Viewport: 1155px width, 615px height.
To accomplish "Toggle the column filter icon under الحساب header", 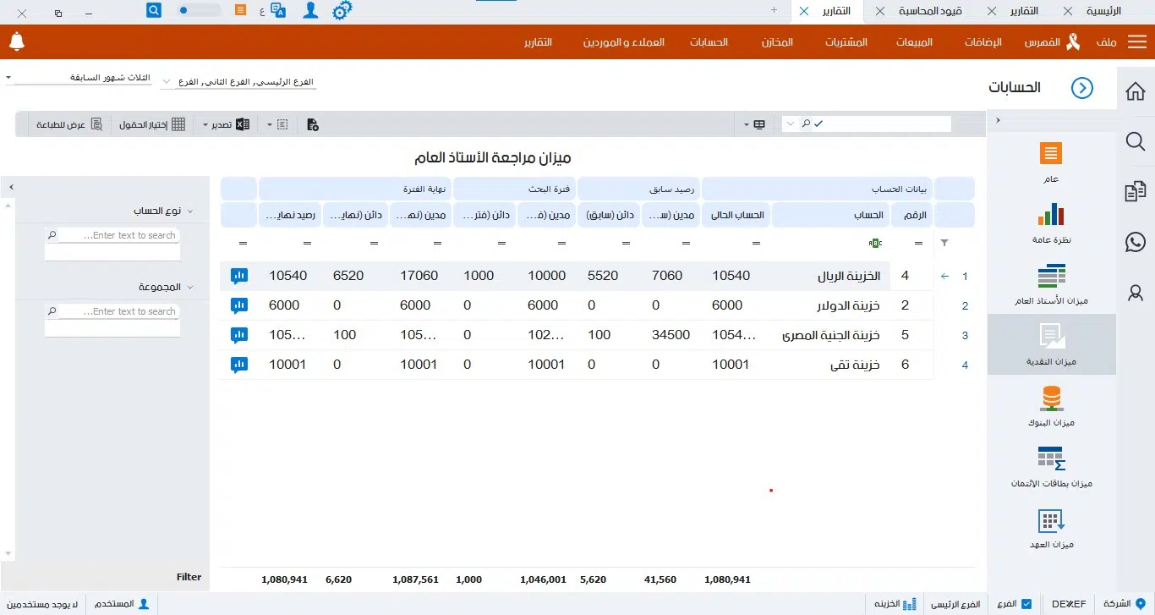I will click(x=876, y=243).
